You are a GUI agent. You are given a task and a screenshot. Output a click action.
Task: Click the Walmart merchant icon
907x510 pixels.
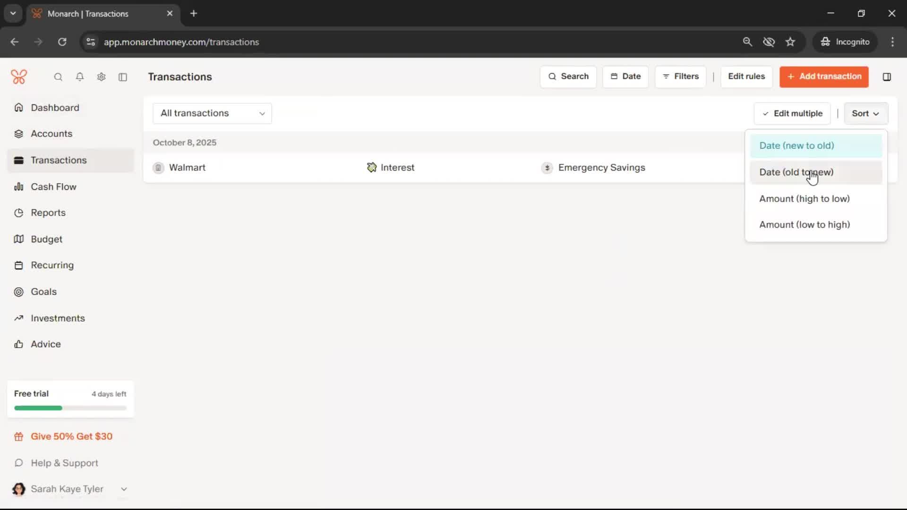pyautogui.click(x=159, y=168)
